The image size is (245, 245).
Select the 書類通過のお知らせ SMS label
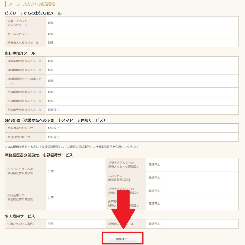[20, 128]
